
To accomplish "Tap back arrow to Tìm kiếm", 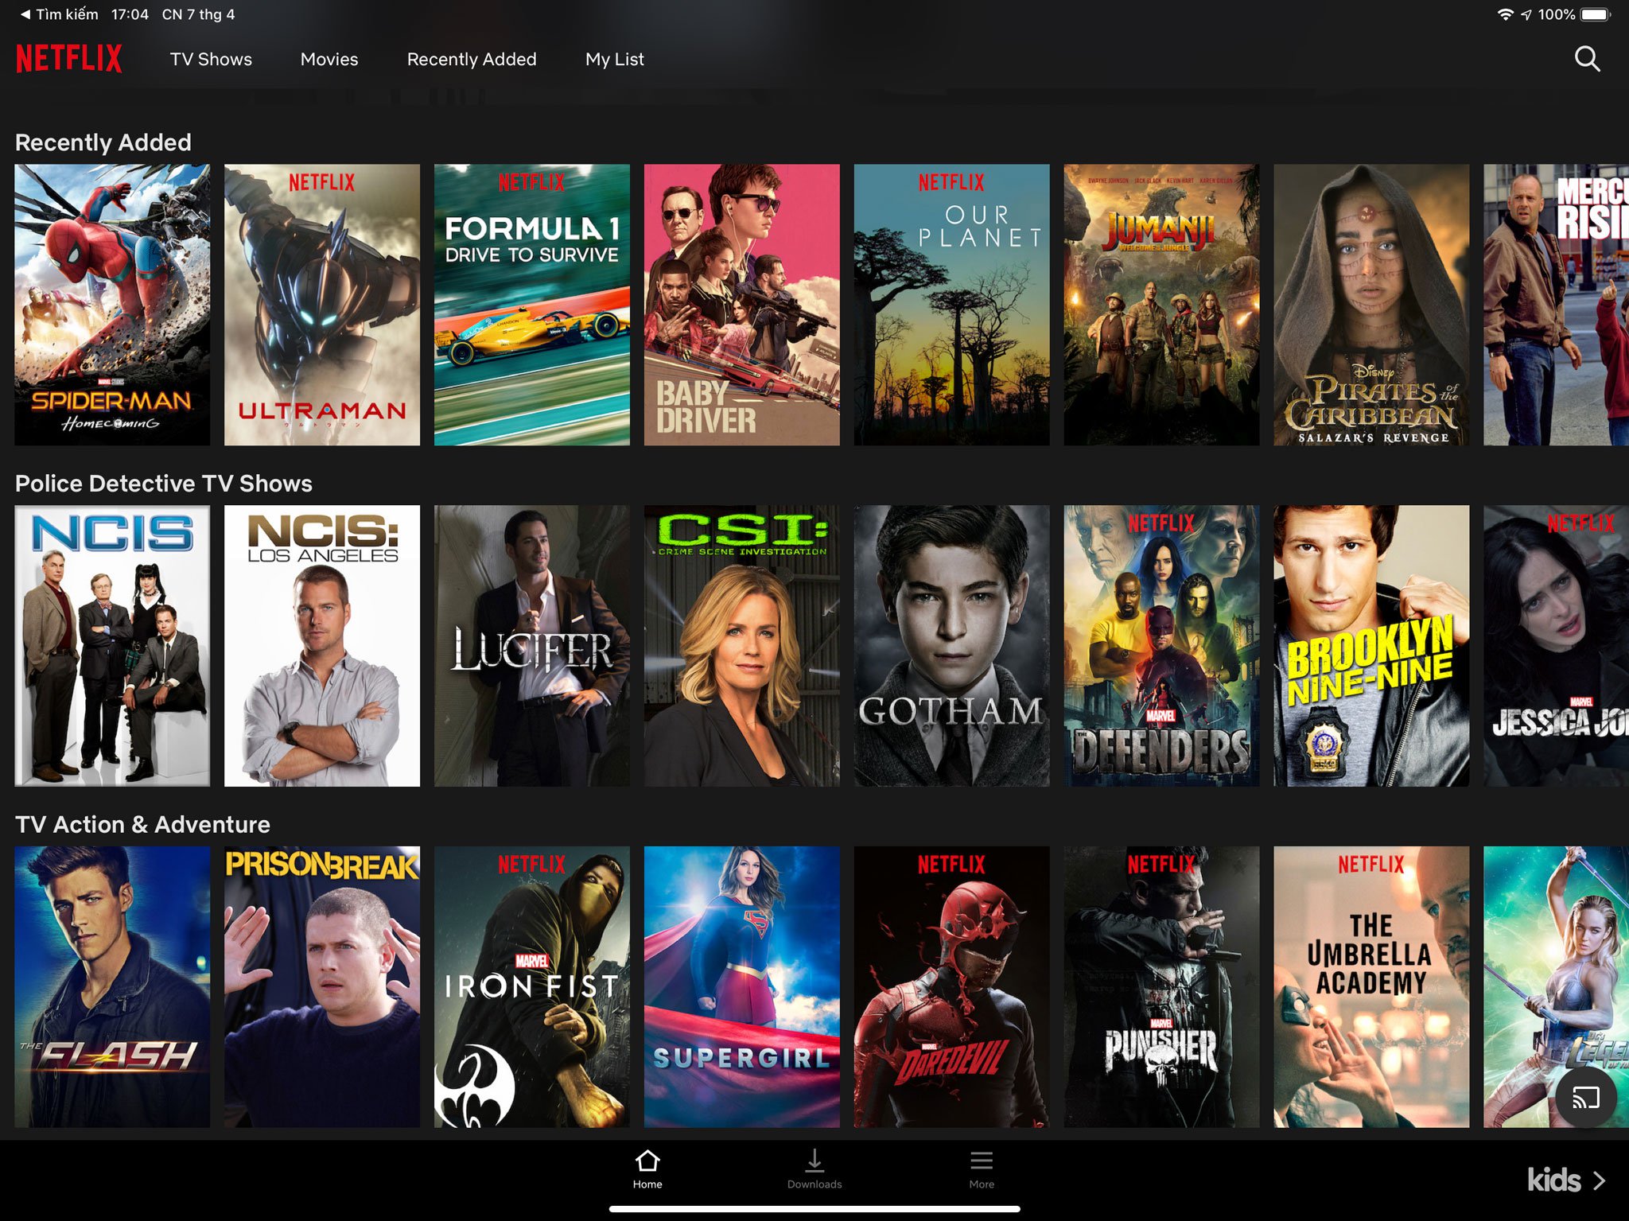I will point(25,14).
